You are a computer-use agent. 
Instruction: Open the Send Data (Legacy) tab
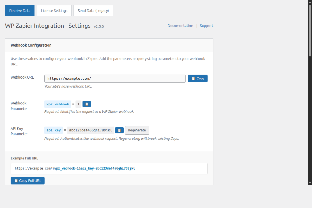pos(93,11)
